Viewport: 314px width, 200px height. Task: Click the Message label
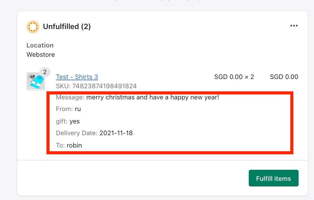click(x=70, y=98)
